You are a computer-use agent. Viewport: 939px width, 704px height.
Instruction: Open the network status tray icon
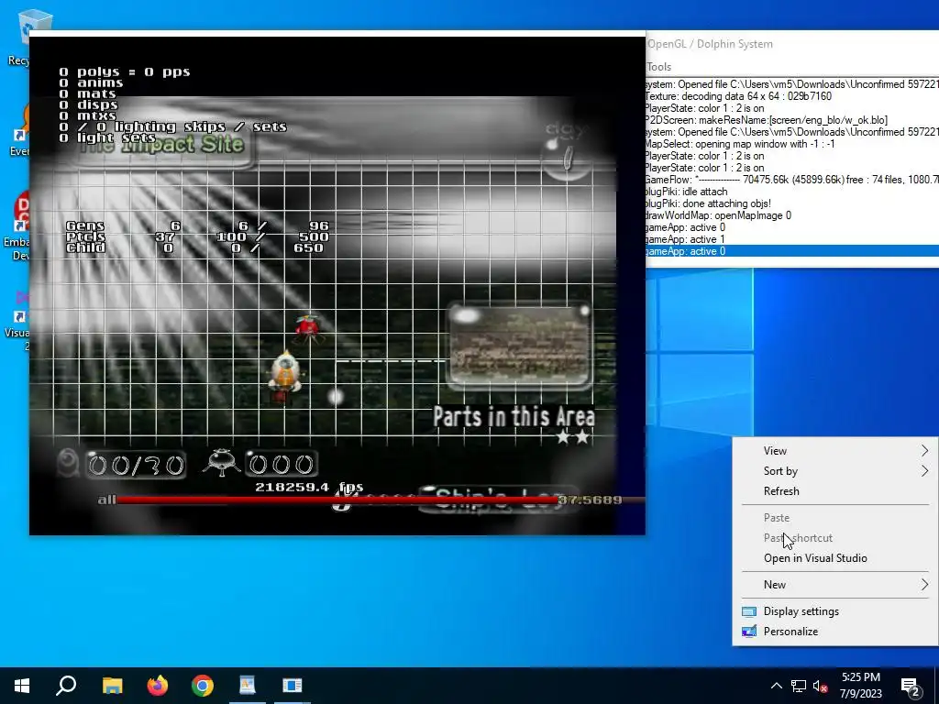click(799, 686)
